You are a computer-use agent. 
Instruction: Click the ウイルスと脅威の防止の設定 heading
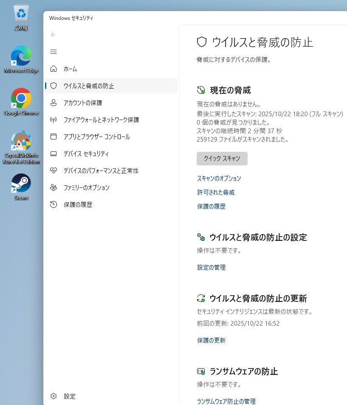[258, 237]
